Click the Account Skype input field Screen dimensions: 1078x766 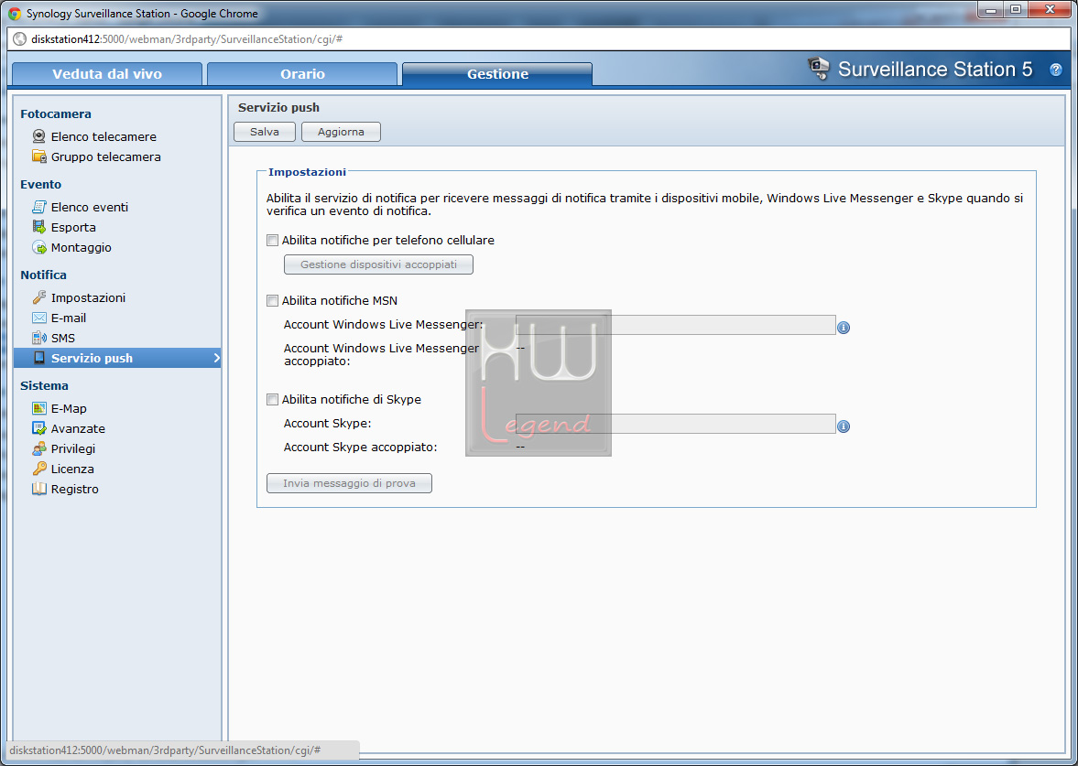(675, 424)
